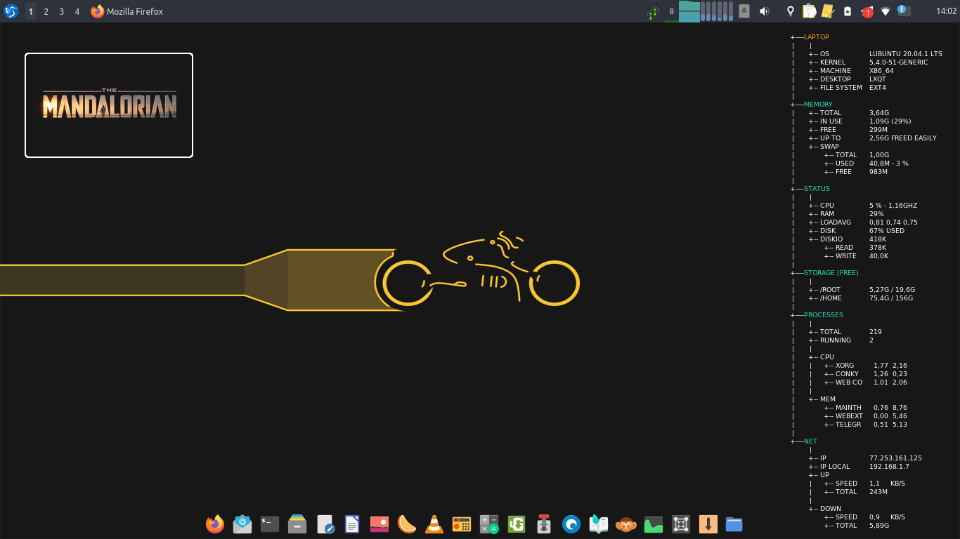
Task: Open the radio app dock icon
Action: pos(462,524)
